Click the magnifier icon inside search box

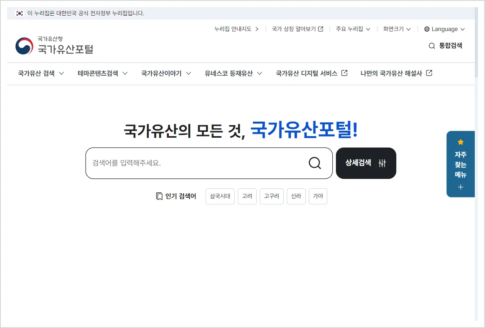pyautogui.click(x=315, y=163)
